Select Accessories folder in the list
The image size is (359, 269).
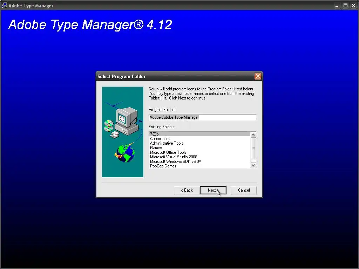coord(199,139)
